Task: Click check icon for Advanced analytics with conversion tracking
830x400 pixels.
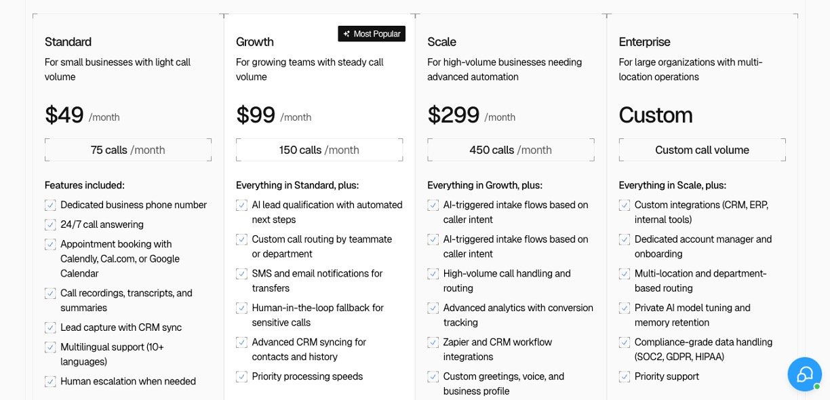Action: point(433,308)
